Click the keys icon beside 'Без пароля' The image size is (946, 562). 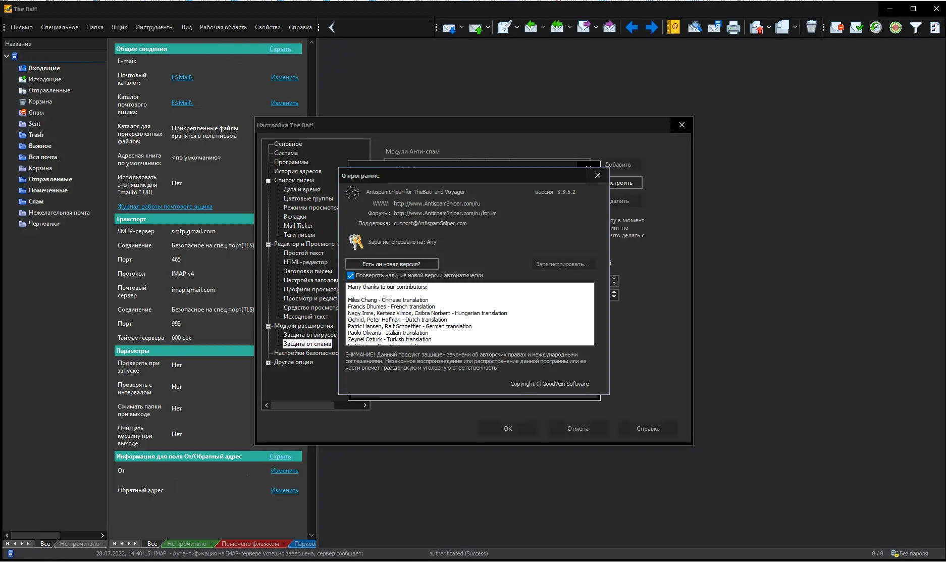coord(895,553)
